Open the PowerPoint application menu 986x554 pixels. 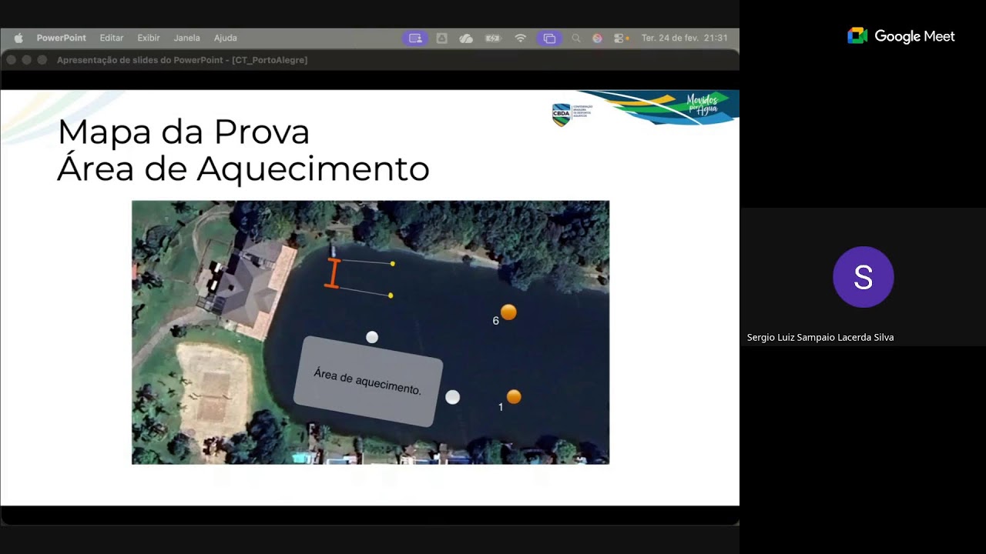(x=62, y=38)
